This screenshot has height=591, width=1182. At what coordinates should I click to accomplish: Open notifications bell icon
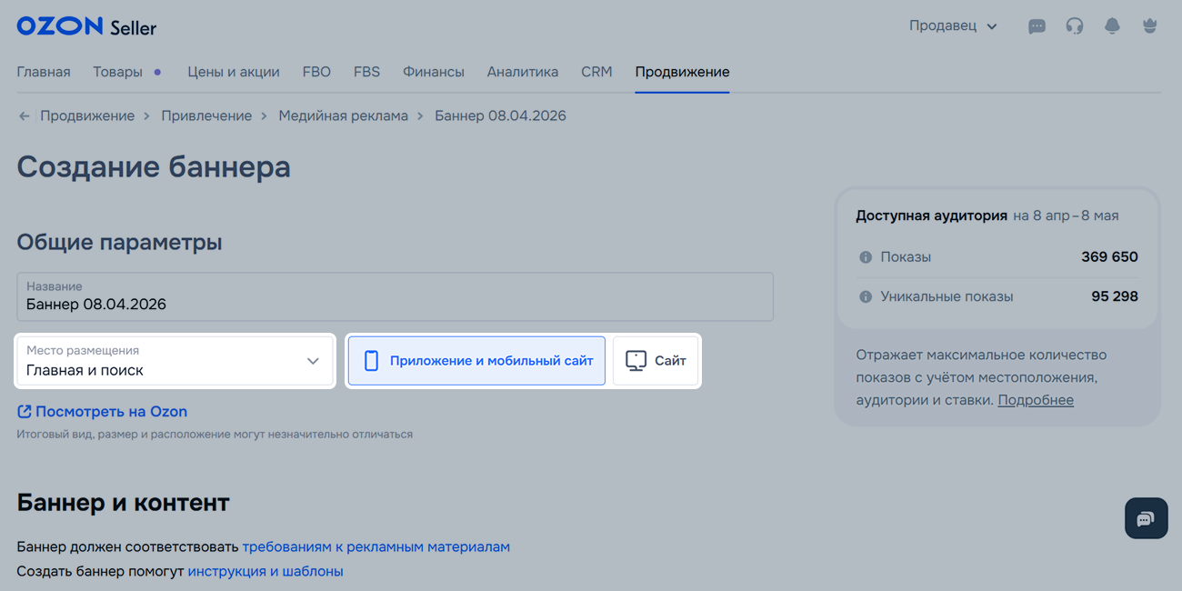click(x=1112, y=26)
